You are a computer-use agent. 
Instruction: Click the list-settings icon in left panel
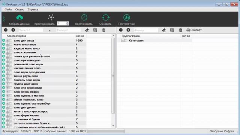[95, 30]
